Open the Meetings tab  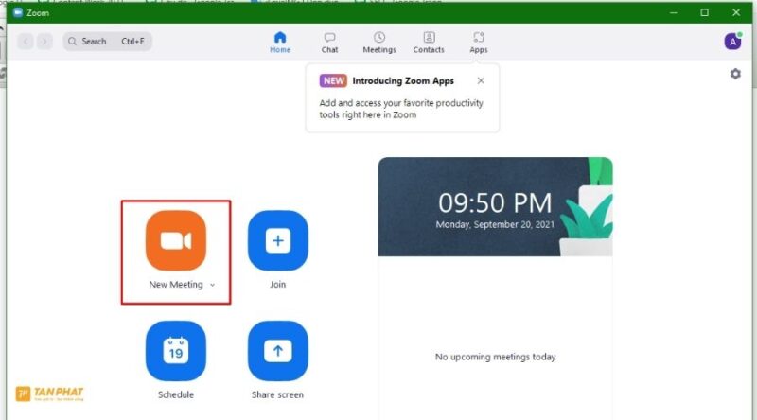pos(379,43)
